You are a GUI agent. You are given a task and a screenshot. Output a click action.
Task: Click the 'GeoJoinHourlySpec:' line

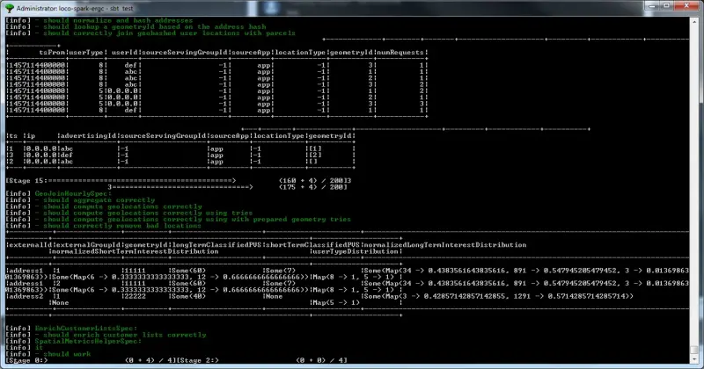(73, 193)
